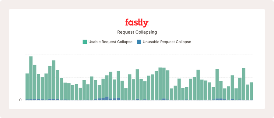Toggle the Usable Request Collapse legend label

click(111, 42)
